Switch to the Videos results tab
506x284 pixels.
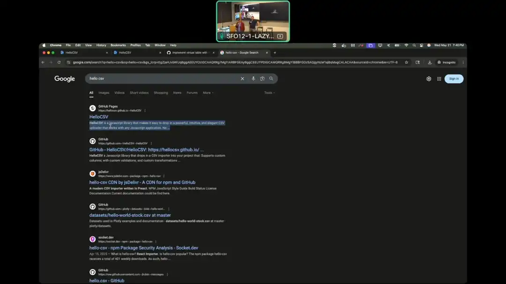(x=119, y=93)
